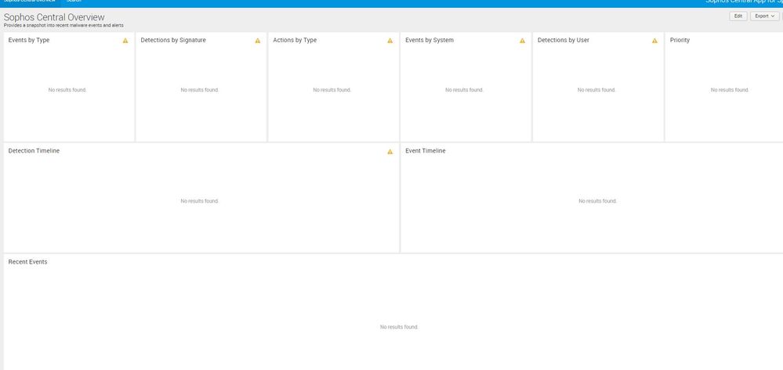
Task: Open the Export dropdown
Action: tap(764, 16)
